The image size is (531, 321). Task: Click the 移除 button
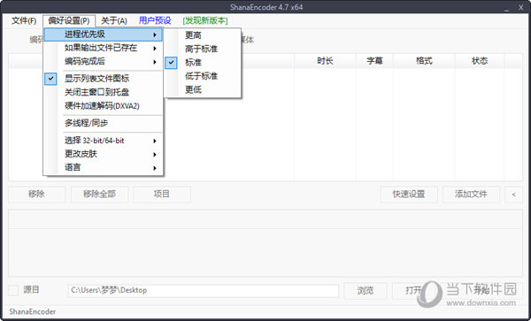pyautogui.click(x=36, y=195)
